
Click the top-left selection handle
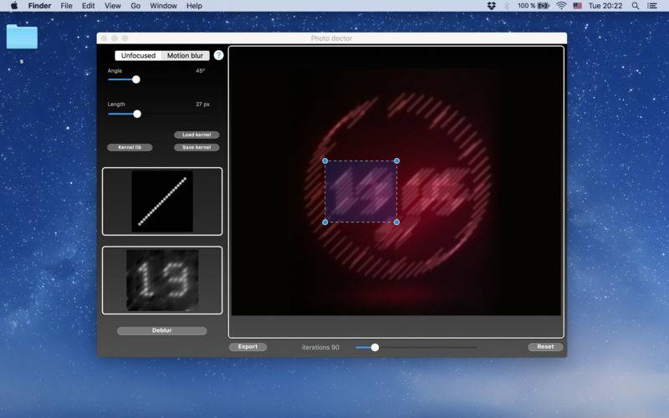[x=325, y=161]
